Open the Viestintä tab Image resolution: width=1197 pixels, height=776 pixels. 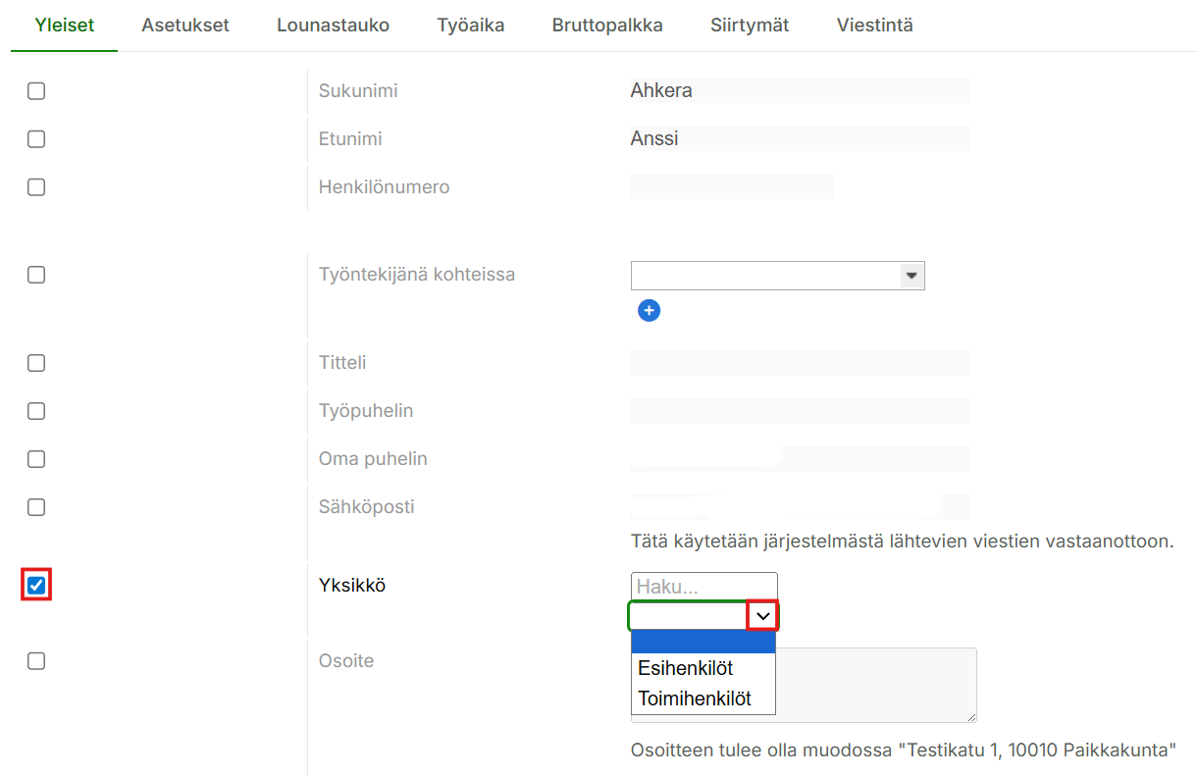(x=874, y=26)
